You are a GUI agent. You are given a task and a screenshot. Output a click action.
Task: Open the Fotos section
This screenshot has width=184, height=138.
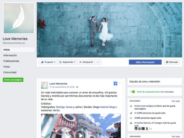[x=6, y=67]
